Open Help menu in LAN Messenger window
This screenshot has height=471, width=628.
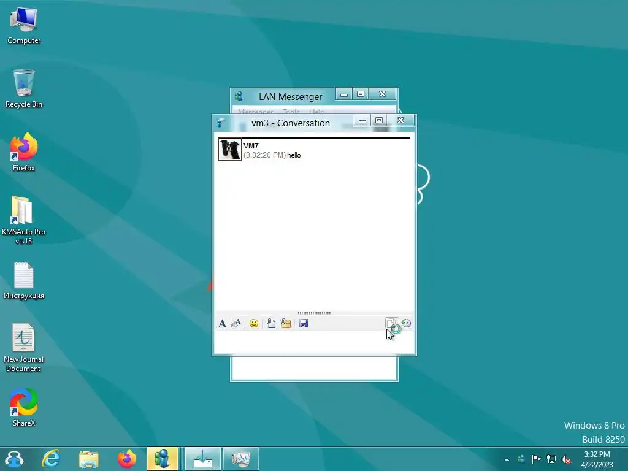click(316, 112)
